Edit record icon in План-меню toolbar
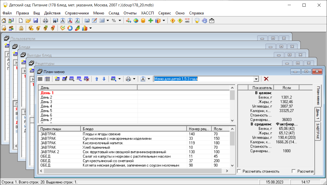The width and height of the screenshot is (327, 185). coord(64,79)
